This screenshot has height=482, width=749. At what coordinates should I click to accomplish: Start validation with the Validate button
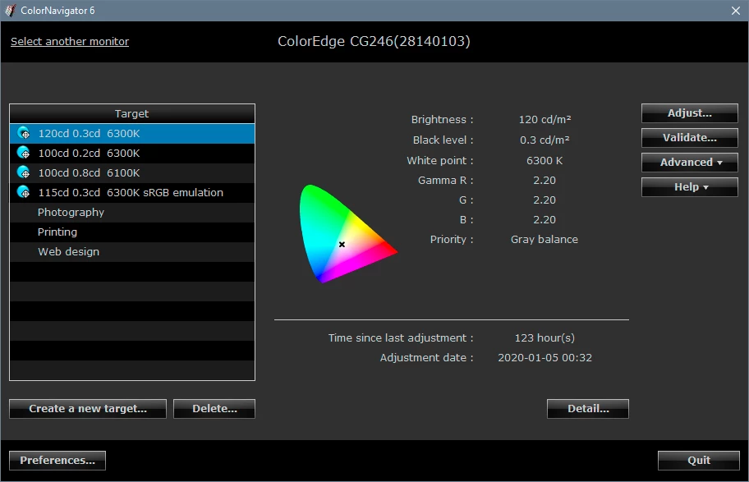point(689,138)
